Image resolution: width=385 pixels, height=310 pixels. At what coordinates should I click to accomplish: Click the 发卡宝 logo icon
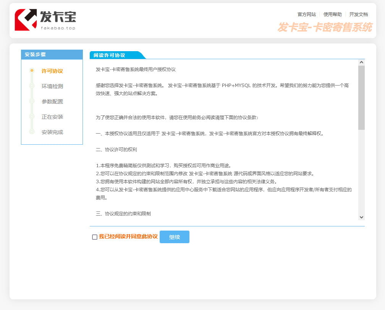24,18
